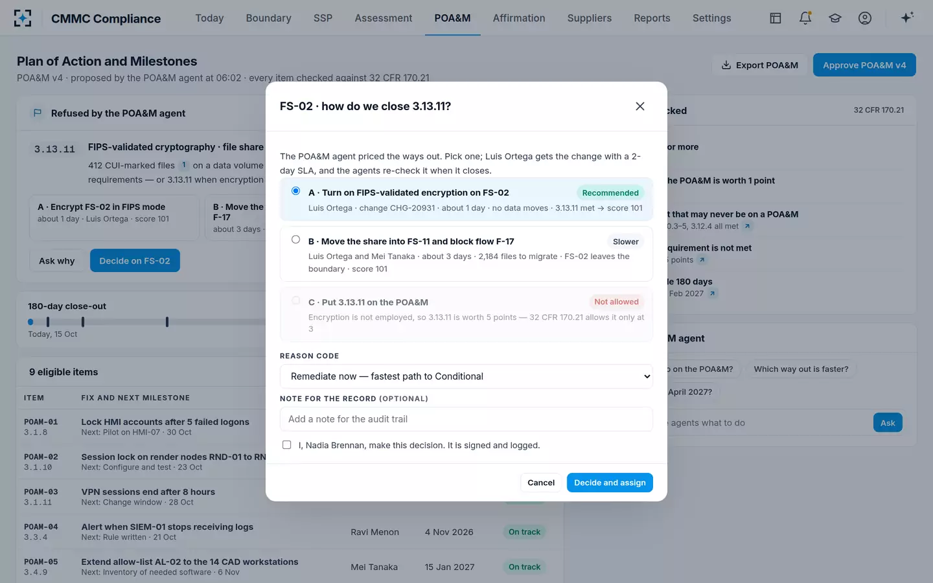Open the external link arrow beside points

pos(702,260)
